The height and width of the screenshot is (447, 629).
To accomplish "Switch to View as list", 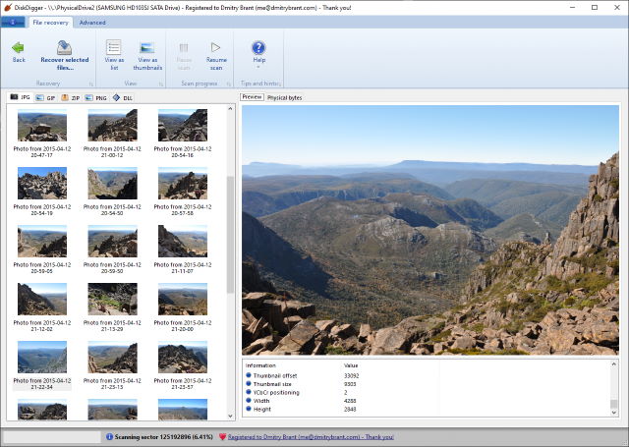I will point(114,55).
